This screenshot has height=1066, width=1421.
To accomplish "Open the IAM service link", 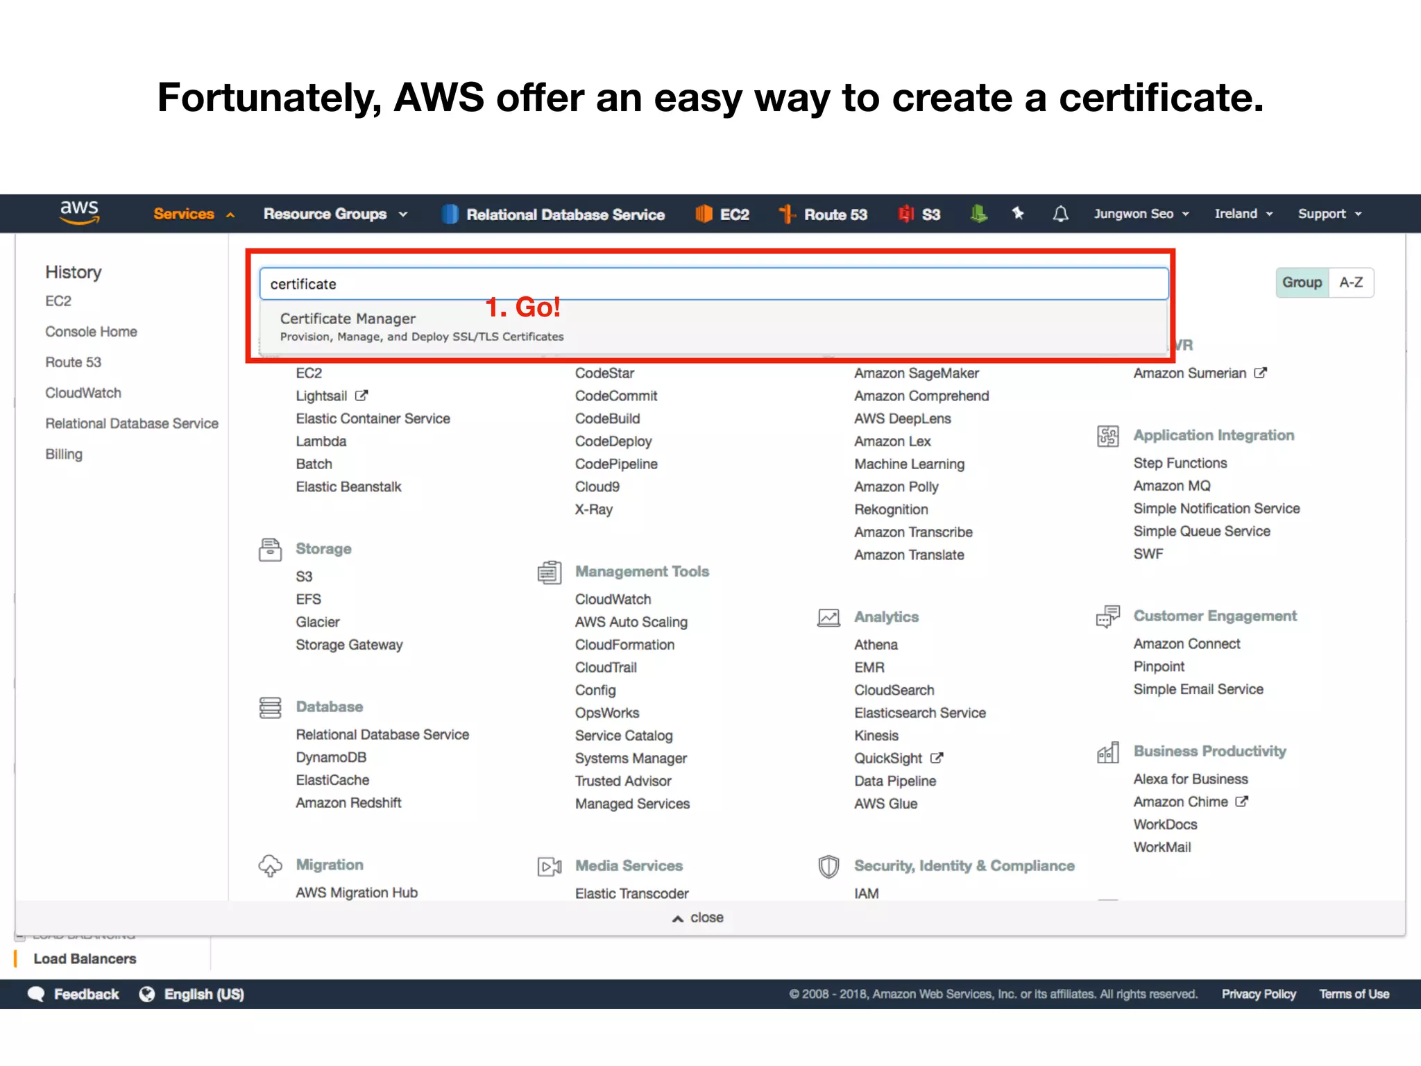I will tap(866, 893).
